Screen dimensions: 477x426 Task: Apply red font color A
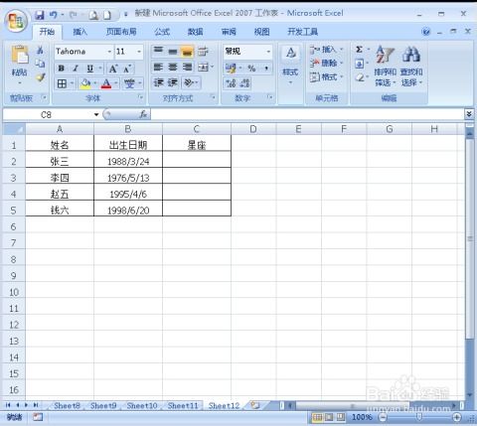pos(106,83)
